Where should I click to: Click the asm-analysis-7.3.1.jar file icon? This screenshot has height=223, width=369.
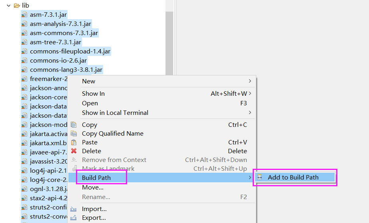24,24
